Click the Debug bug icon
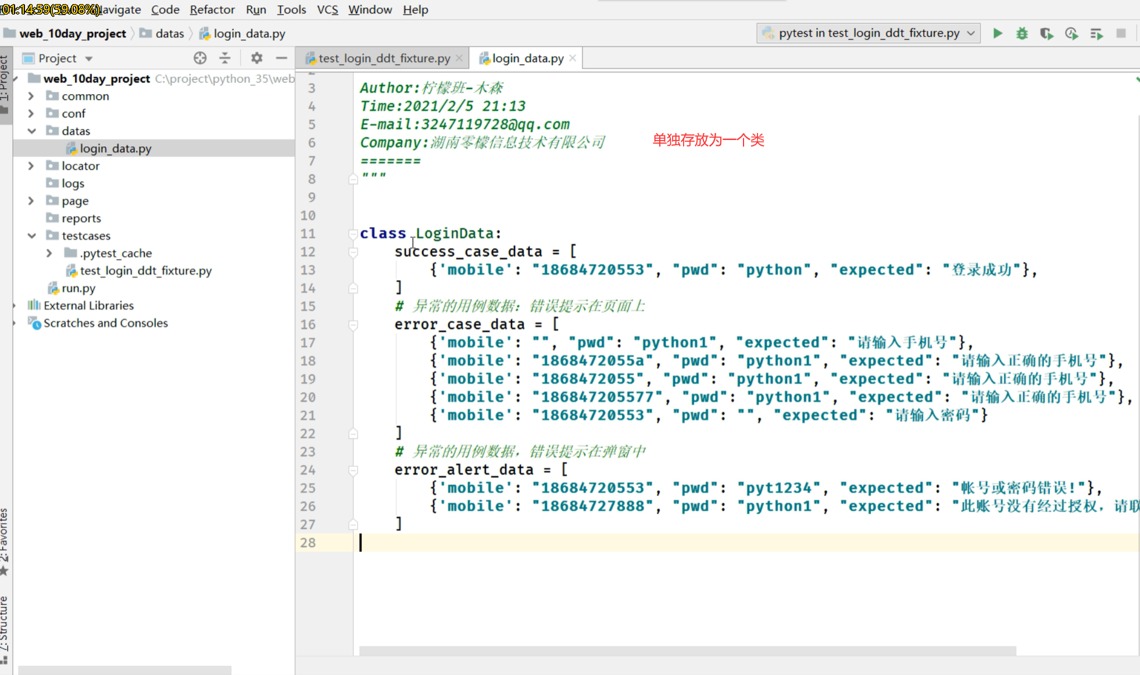The width and height of the screenshot is (1140, 675). point(1022,33)
